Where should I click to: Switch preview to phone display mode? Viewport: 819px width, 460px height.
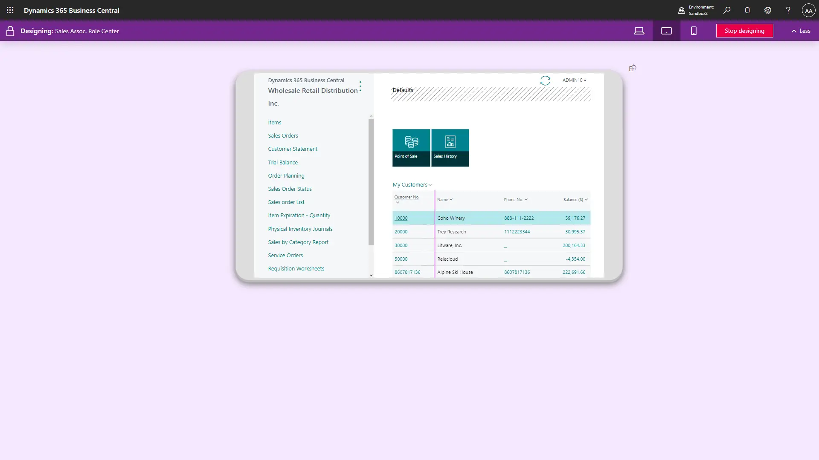pos(694,31)
